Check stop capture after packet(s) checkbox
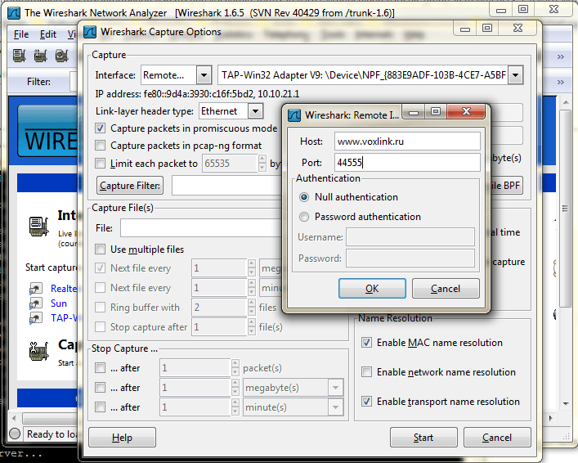 100,368
